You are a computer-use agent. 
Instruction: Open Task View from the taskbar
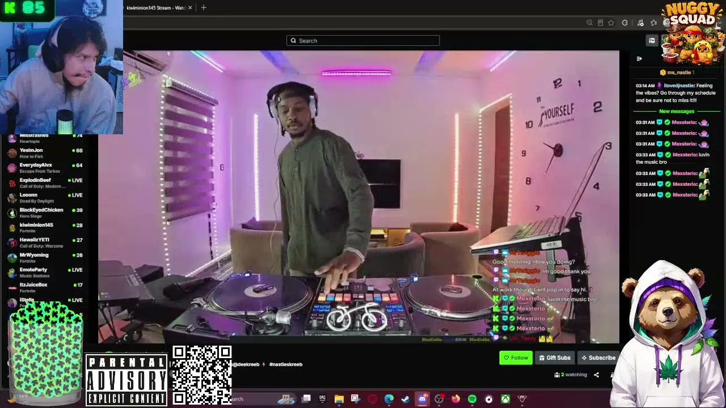306,399
